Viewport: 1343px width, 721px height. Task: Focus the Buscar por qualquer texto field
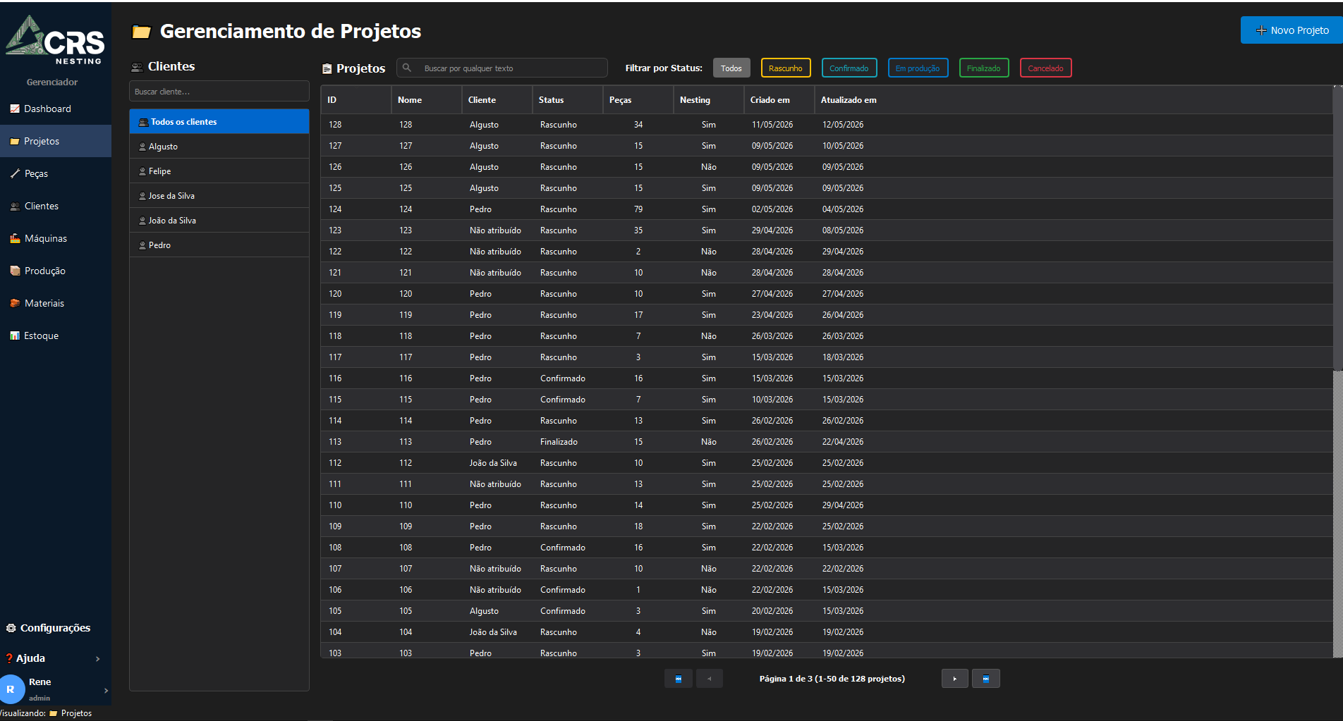tap(502, 68)
